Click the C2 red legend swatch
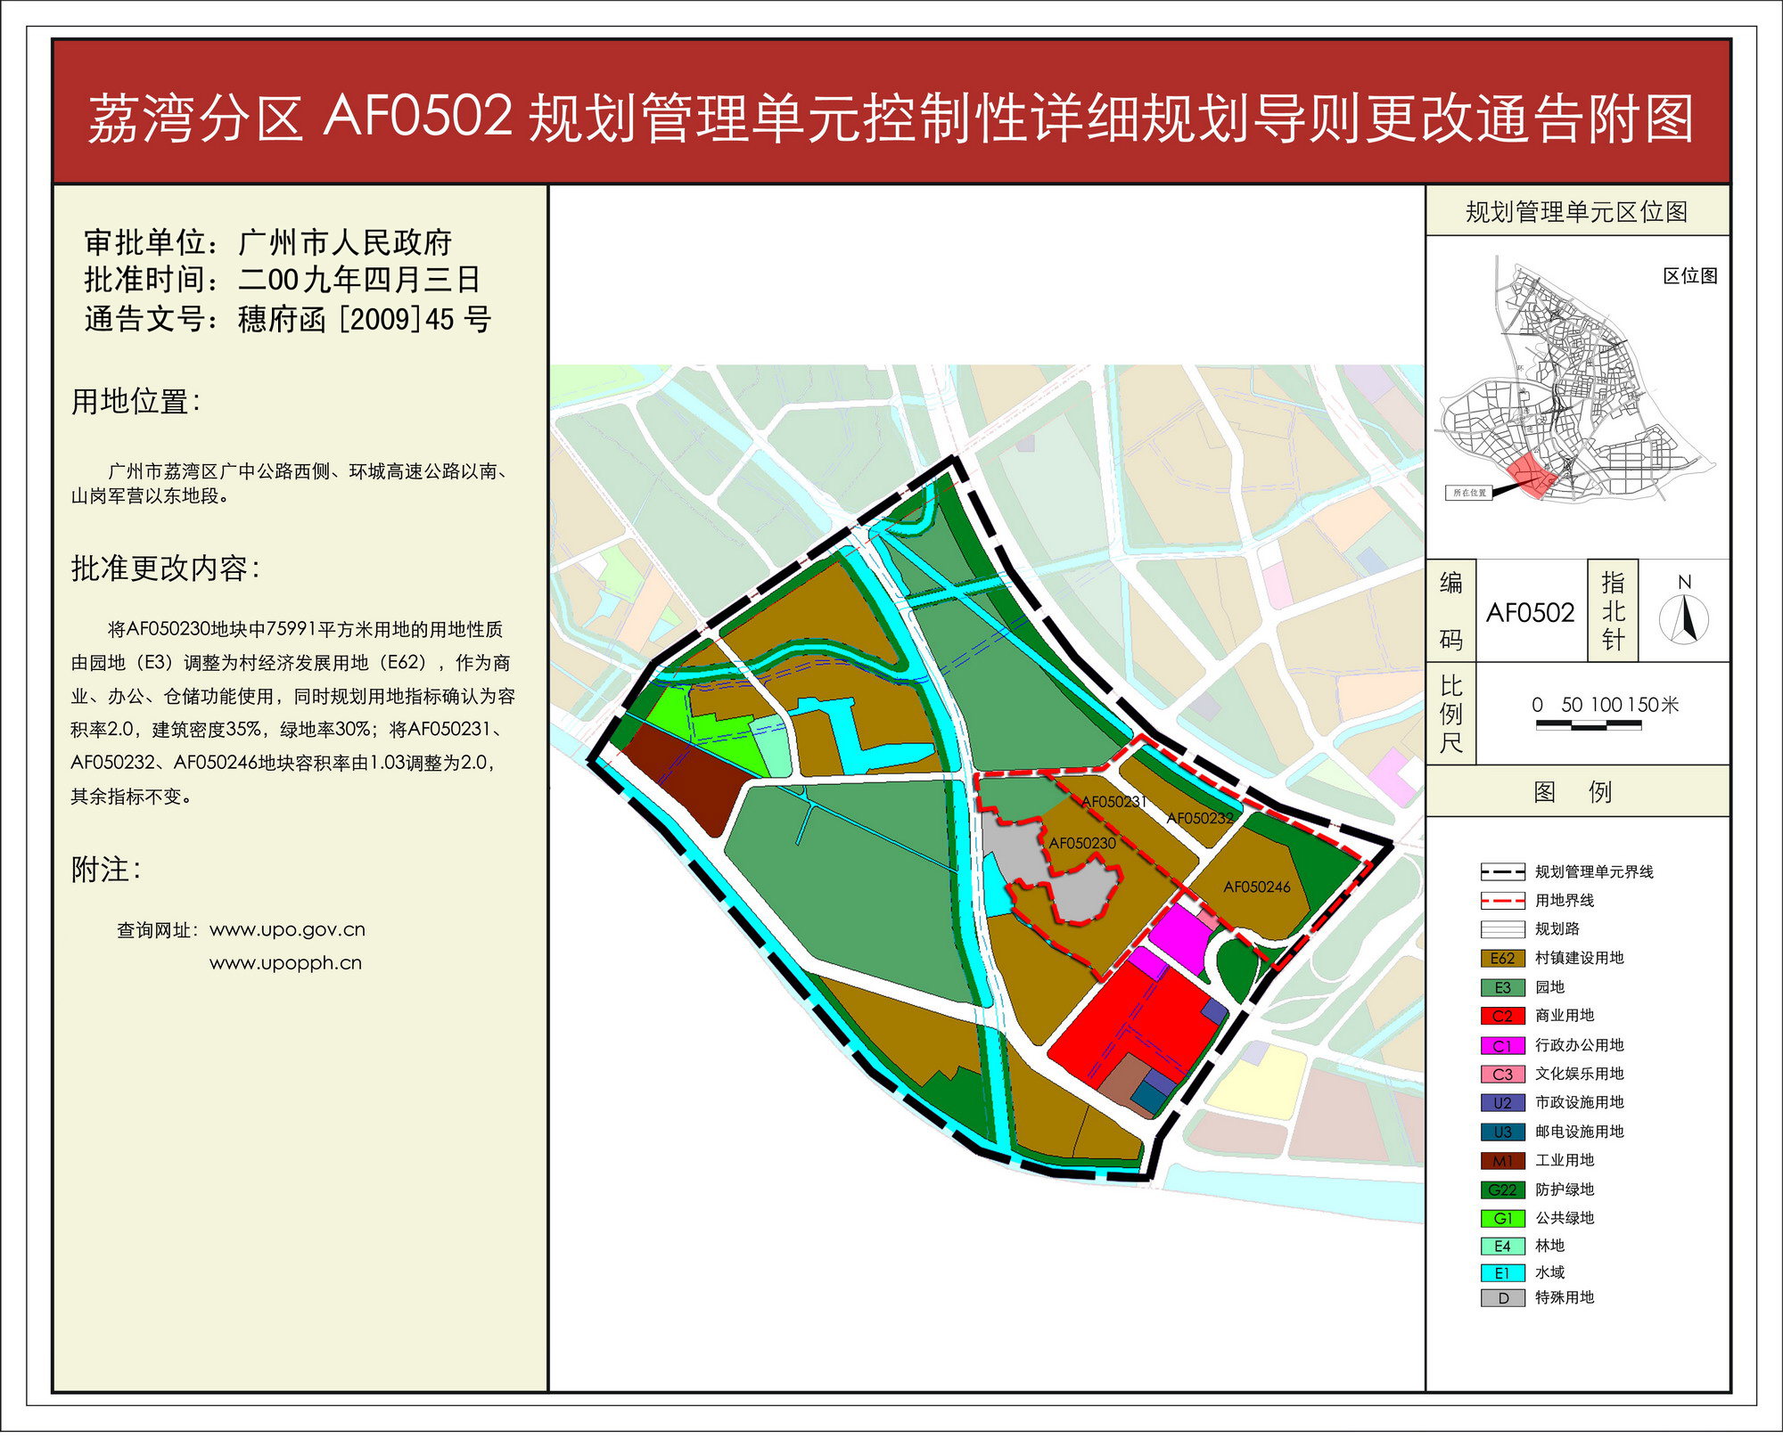The width and height of the screenshot is (1783, 1455). pos(1502,1016)
